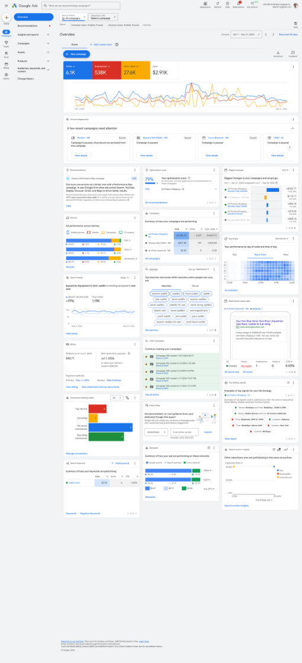Viewport: 302px width, 663px height.
Task: Open the Goals section in left sidebar
Action: [x=7, y=44]
